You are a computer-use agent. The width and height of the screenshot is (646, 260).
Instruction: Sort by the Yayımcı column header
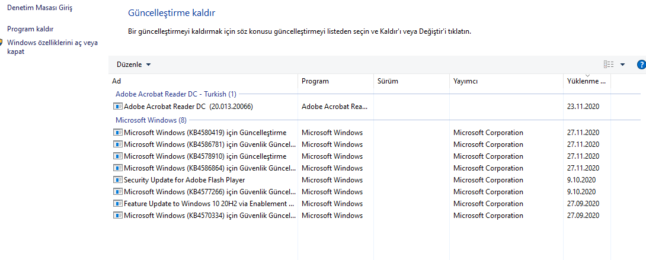click(465, 81)
